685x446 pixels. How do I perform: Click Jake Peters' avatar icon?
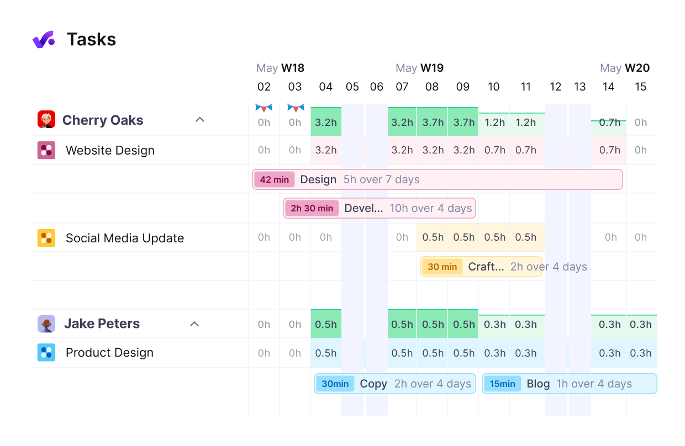[46, 324]
